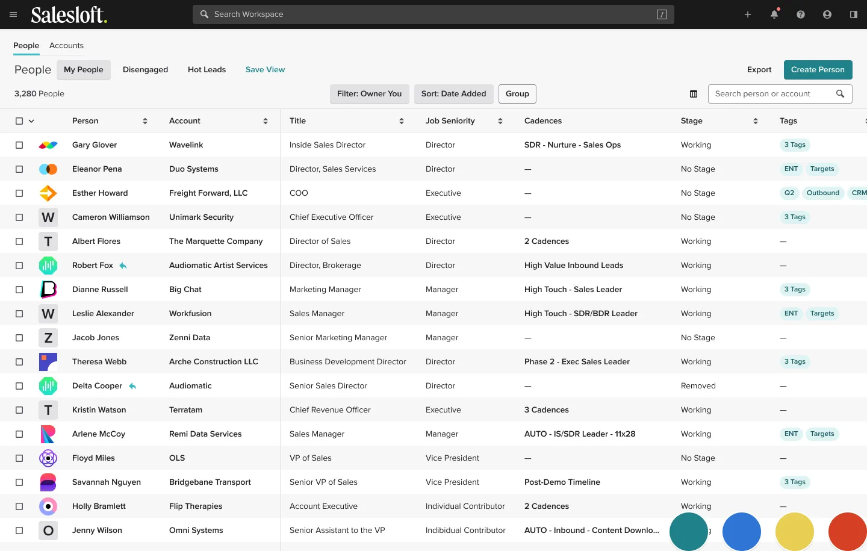Click the Save View link

(265, 70)
